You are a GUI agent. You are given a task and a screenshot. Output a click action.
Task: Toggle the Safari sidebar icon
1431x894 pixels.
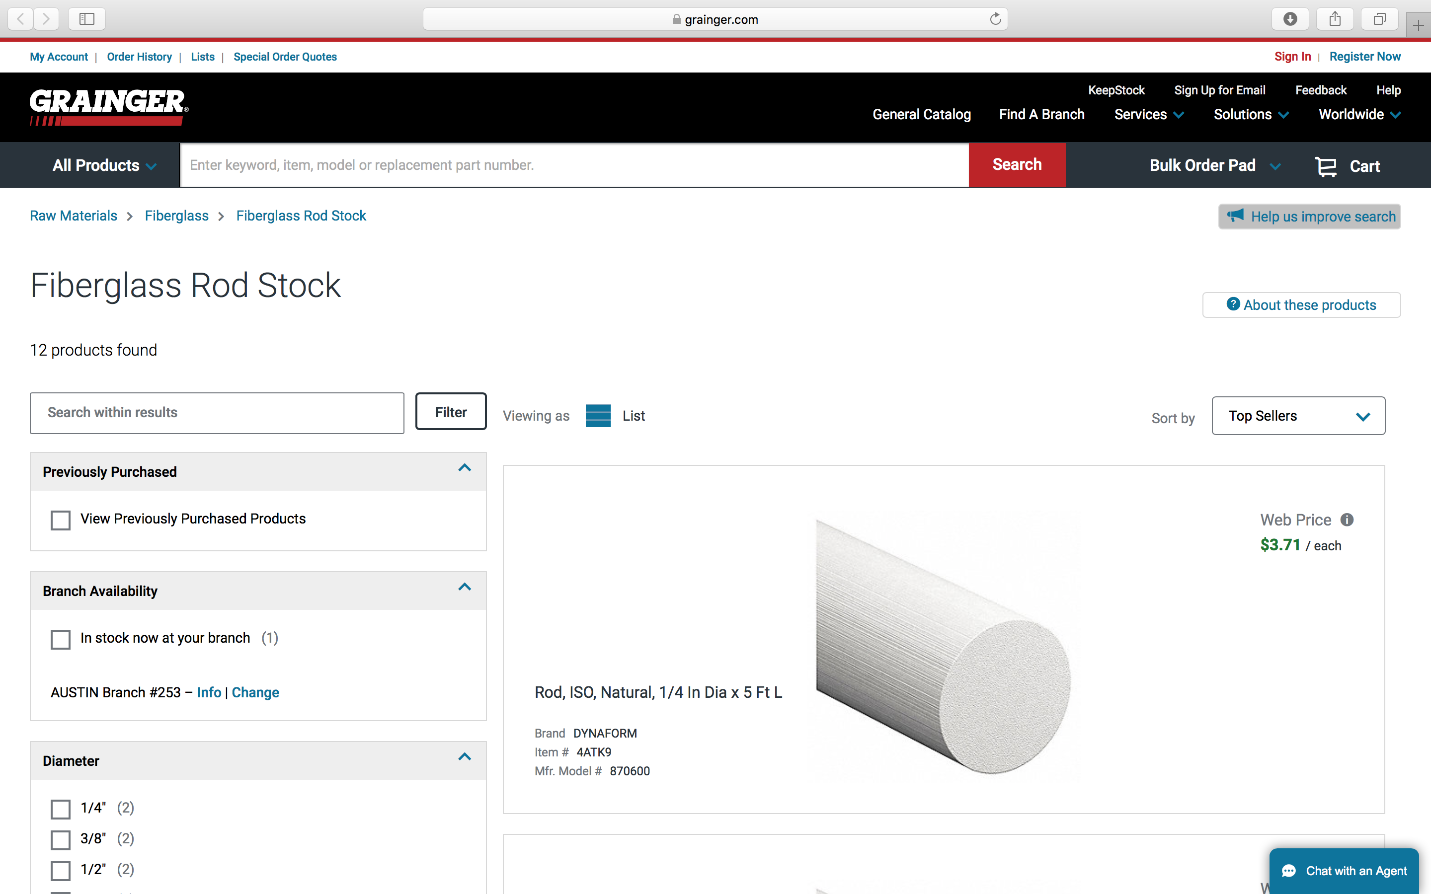click(x=87, y=19)
